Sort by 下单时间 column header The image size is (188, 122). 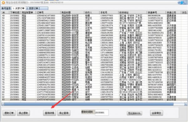(15, 13)
